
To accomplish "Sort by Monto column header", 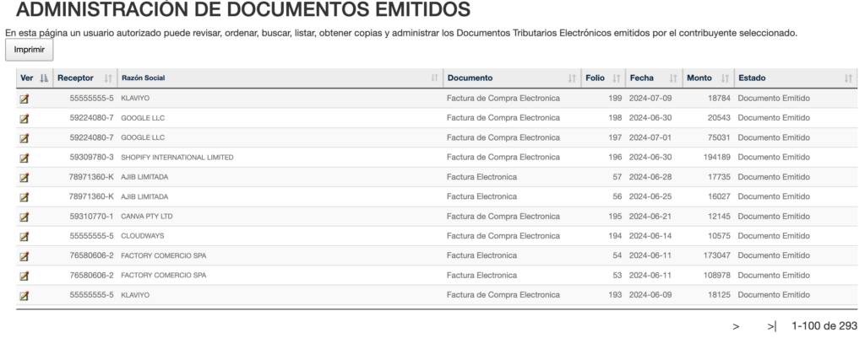I will [709, 78].
